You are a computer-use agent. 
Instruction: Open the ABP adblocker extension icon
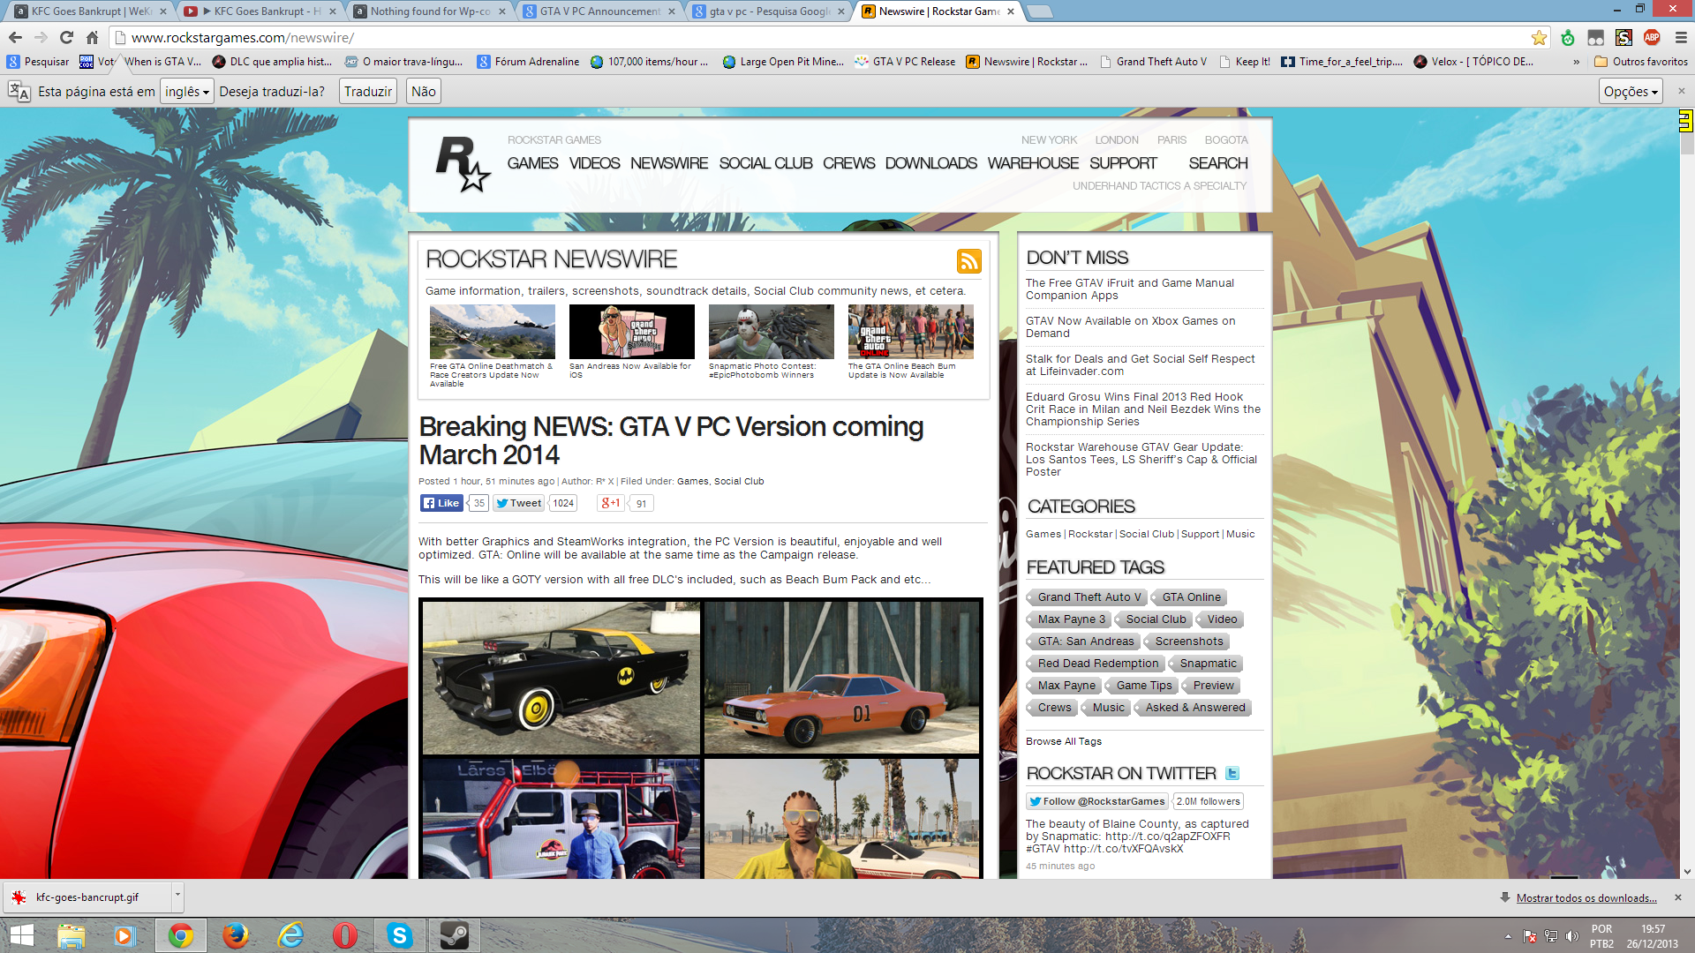(x=1653, y=38)
